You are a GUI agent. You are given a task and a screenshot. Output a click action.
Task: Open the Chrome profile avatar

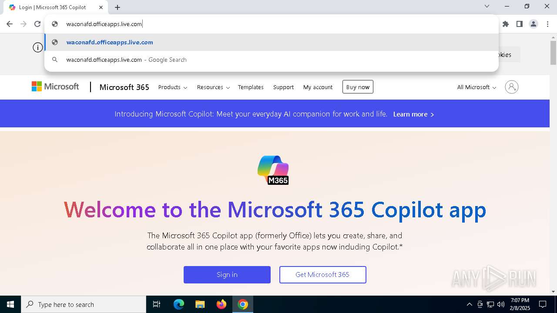coord(534,24)
